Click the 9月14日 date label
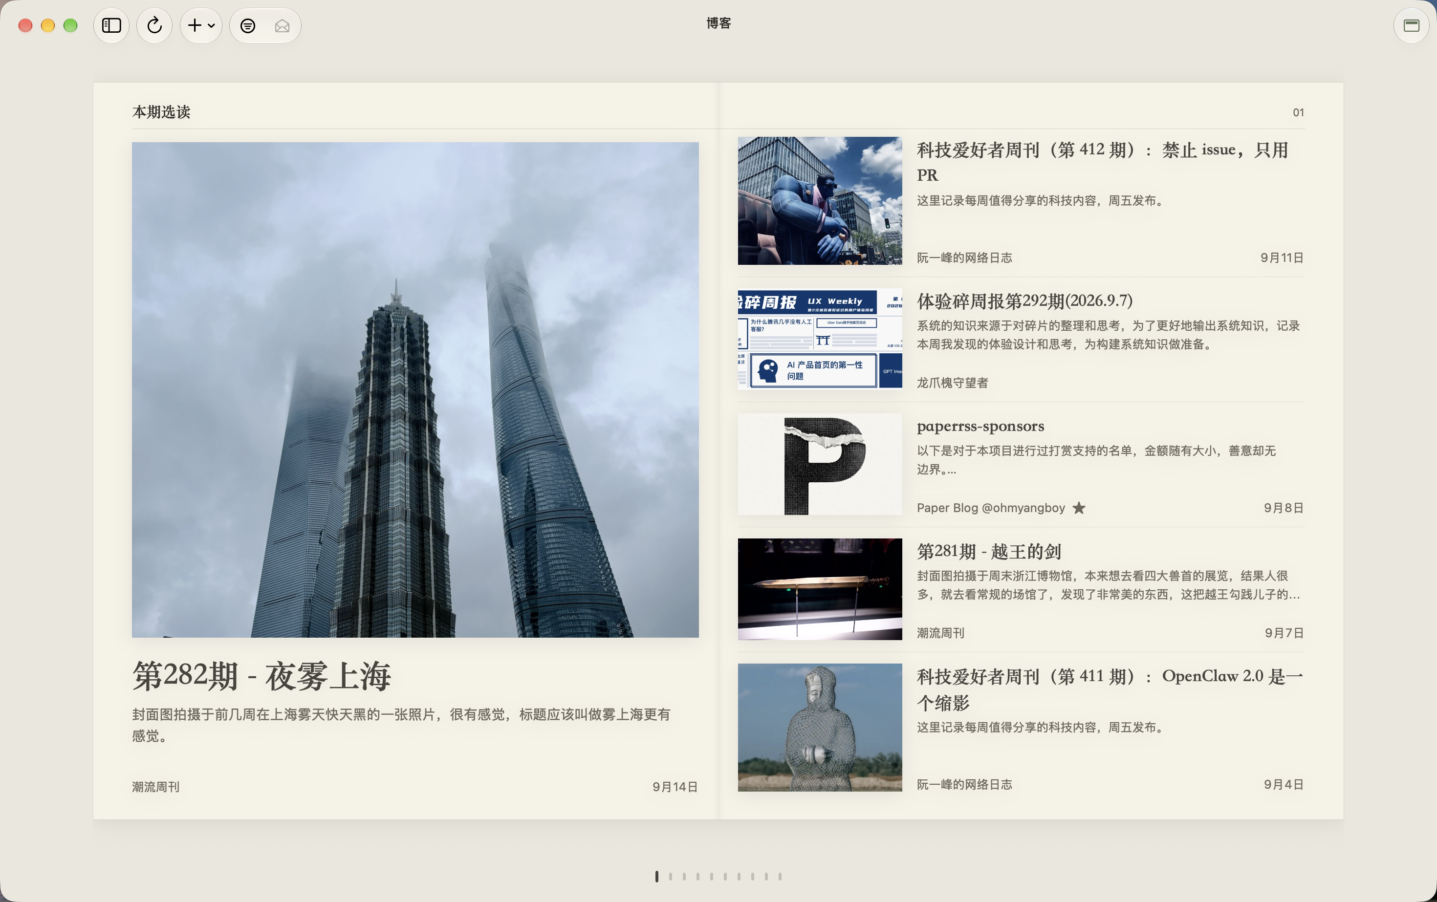Screen dimensions: 1437x902 tap(675, 787)
